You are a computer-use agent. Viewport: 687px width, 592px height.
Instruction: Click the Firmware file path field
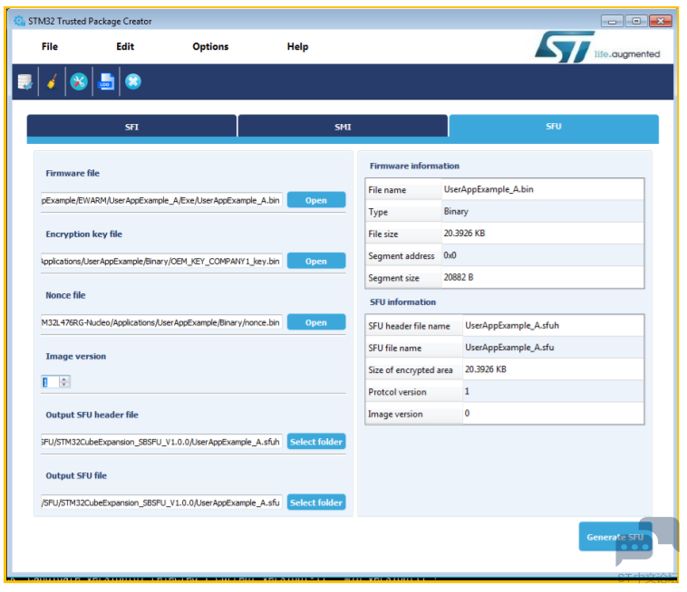[161, 200]
